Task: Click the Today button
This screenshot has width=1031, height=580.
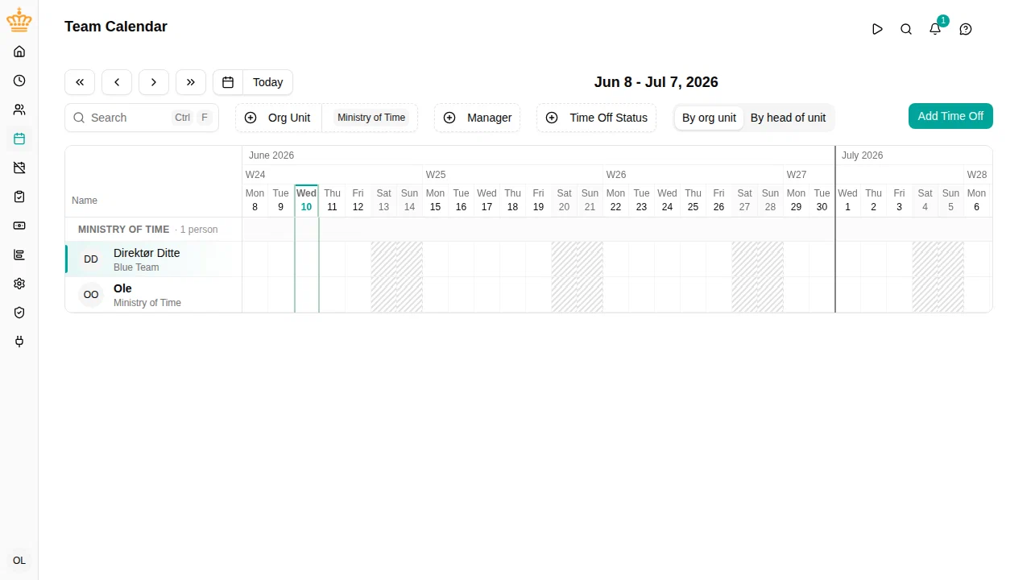Action: click(x=267, y=82)
